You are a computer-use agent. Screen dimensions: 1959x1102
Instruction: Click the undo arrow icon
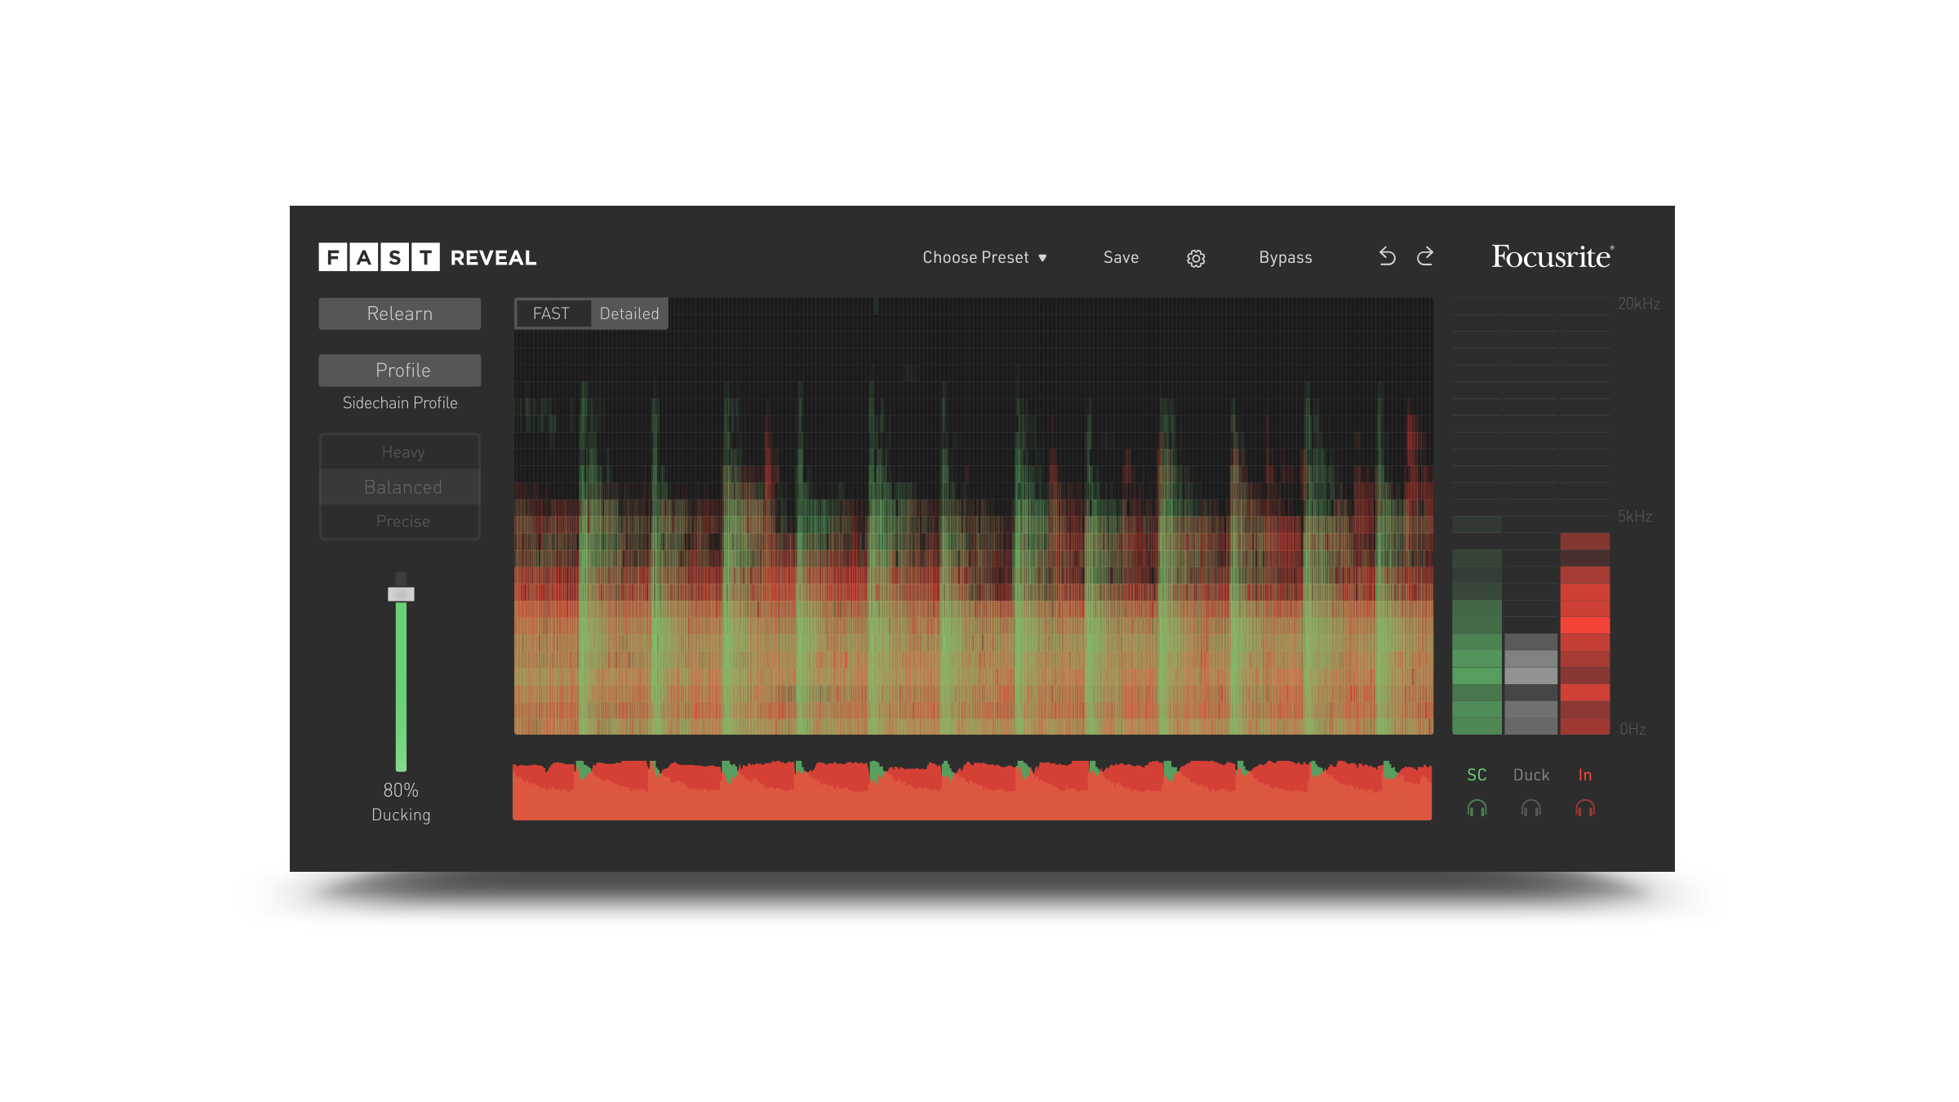coord(1387,256)
